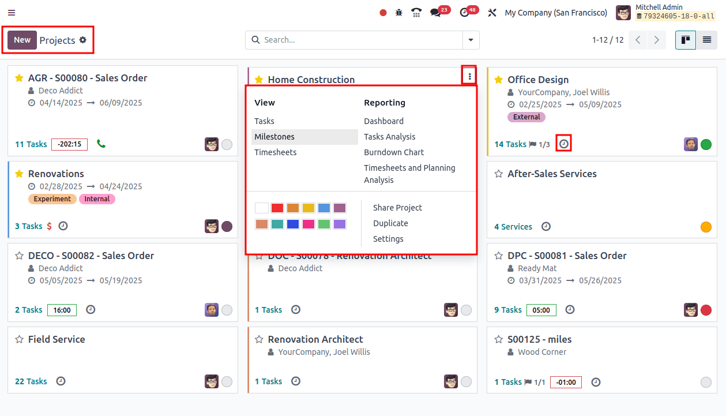Open 11 Tasks link on AGR card
Viewport: 726px width, 416px height.
[31, 144]
